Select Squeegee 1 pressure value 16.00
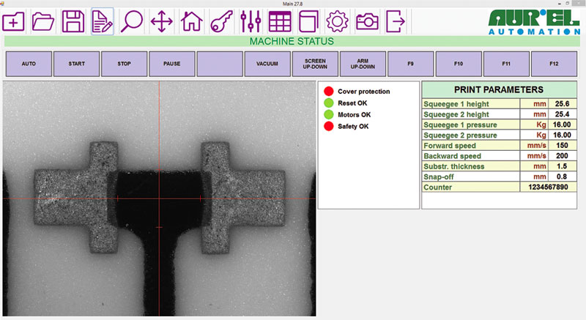Viewport: 586px width, 320px height. click(x=562, y=124)
